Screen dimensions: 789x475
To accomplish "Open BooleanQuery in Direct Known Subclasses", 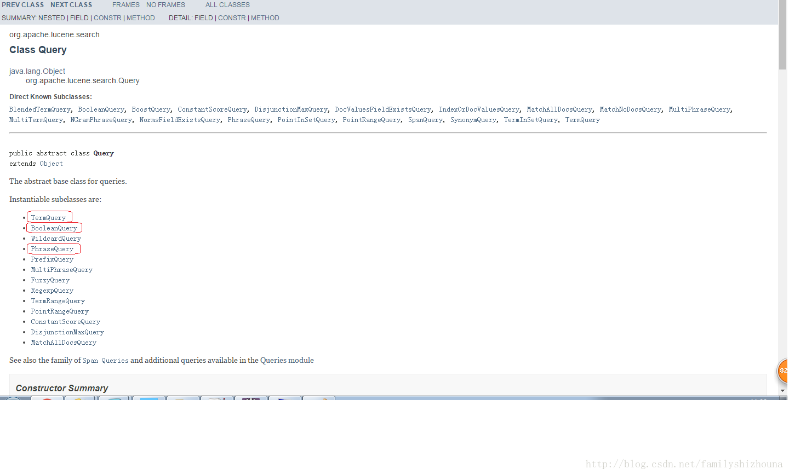I will point(101,109).
